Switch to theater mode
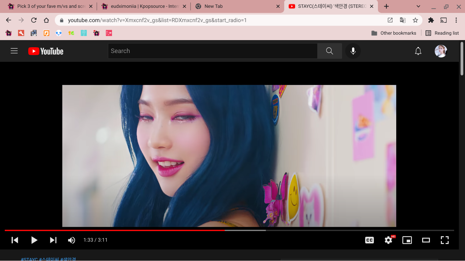Image resolution: width=465 pixels, height=261 pixels. point(426,240)
